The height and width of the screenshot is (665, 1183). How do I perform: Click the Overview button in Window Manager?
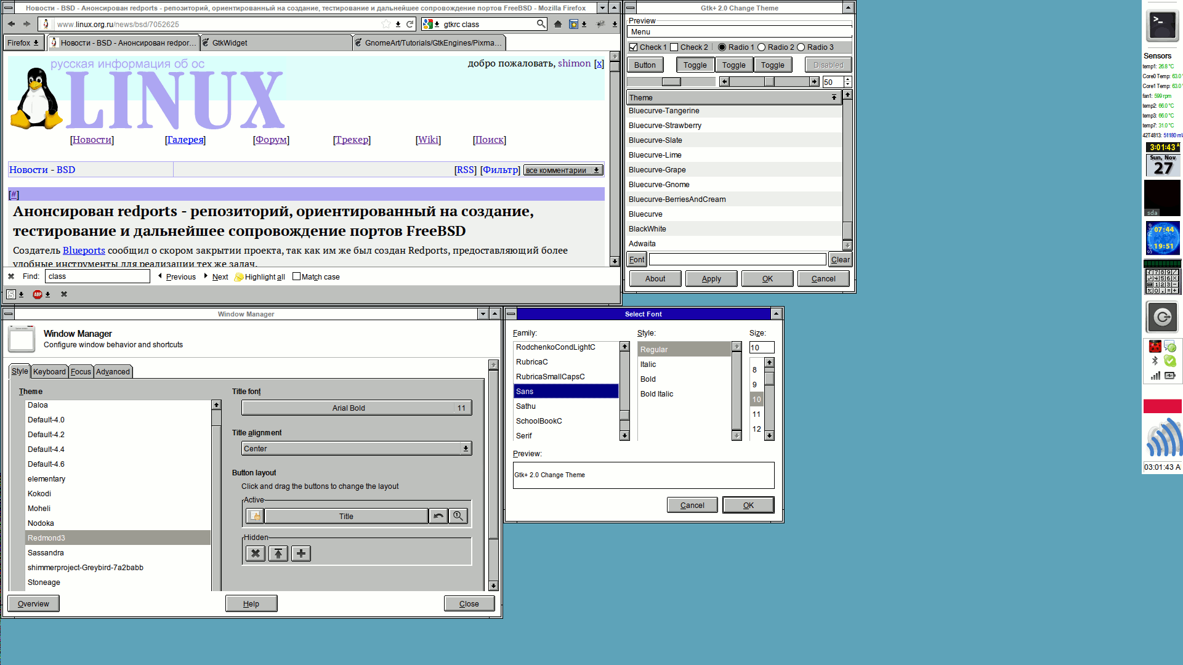point(33,604)
